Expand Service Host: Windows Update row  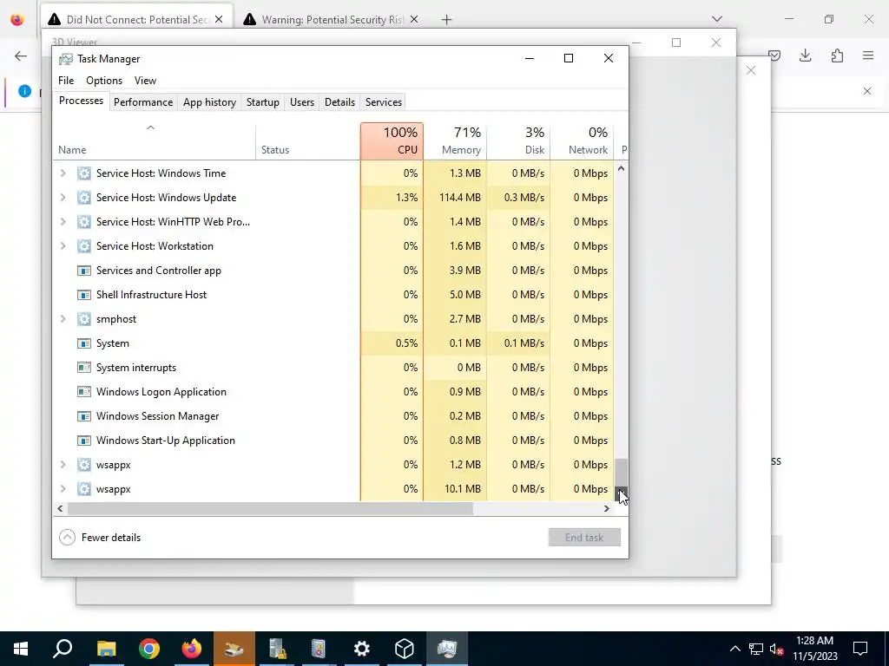point(63,198)
